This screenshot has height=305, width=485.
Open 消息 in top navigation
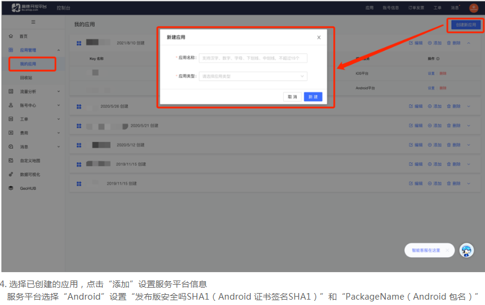pyautogui.click(x=455, y=8)
